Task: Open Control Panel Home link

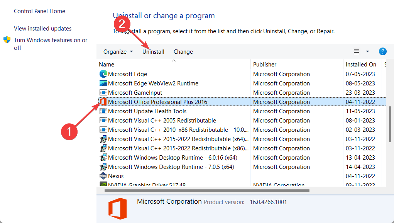Action: pyautogui.click(x=39, y=11)
